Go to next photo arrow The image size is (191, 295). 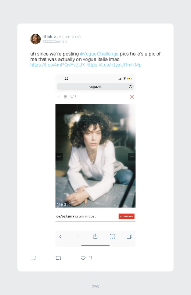point(131,157)
